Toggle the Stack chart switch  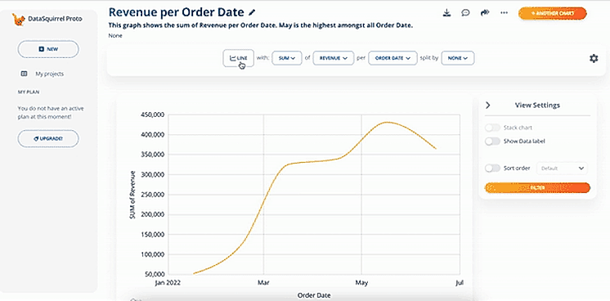tap(492, 128)
